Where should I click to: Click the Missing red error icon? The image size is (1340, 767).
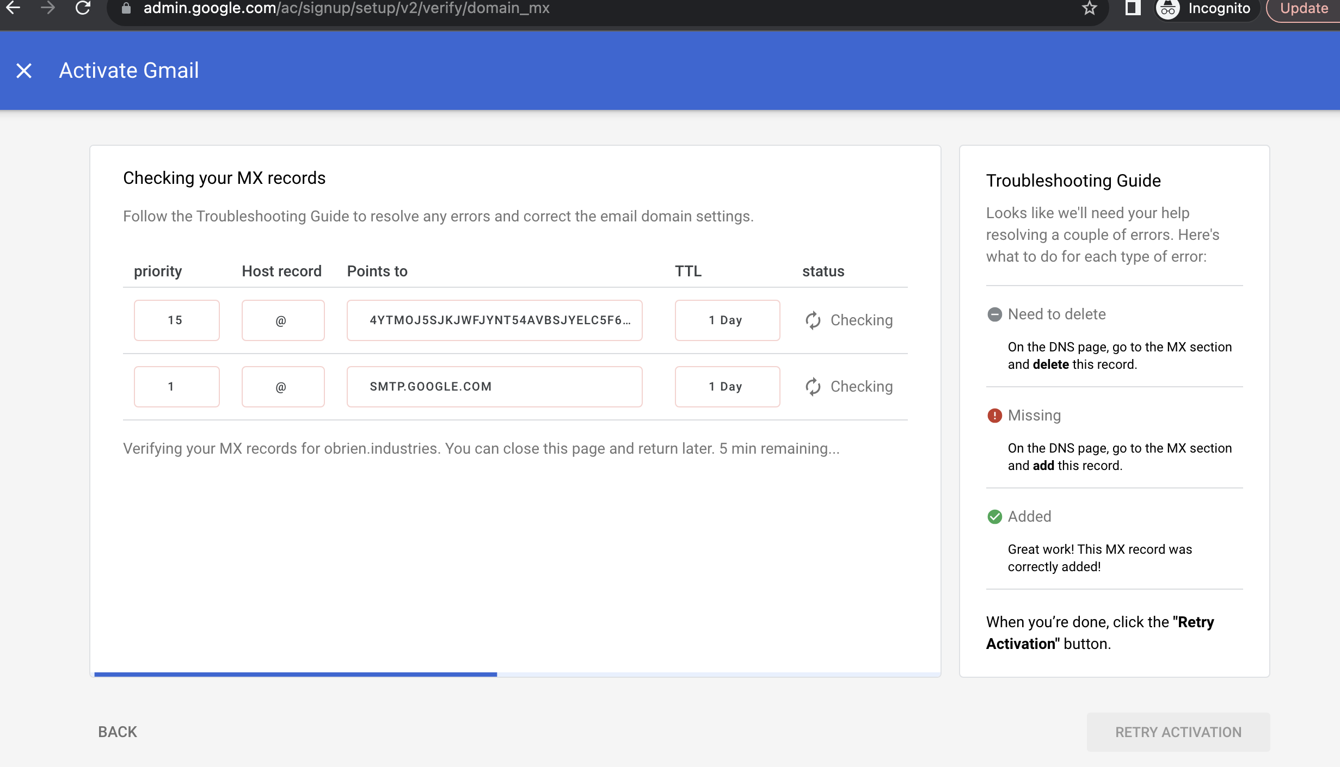[995, 415]
